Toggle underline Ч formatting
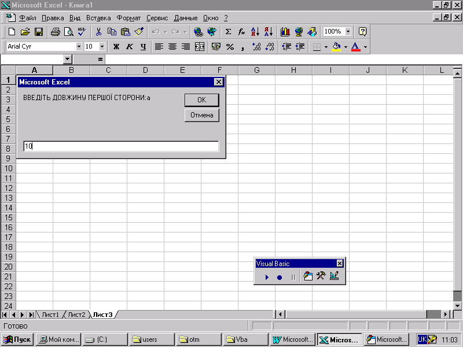Image resolution: width=463 pixels, height=347 pixels. point(143,47)
